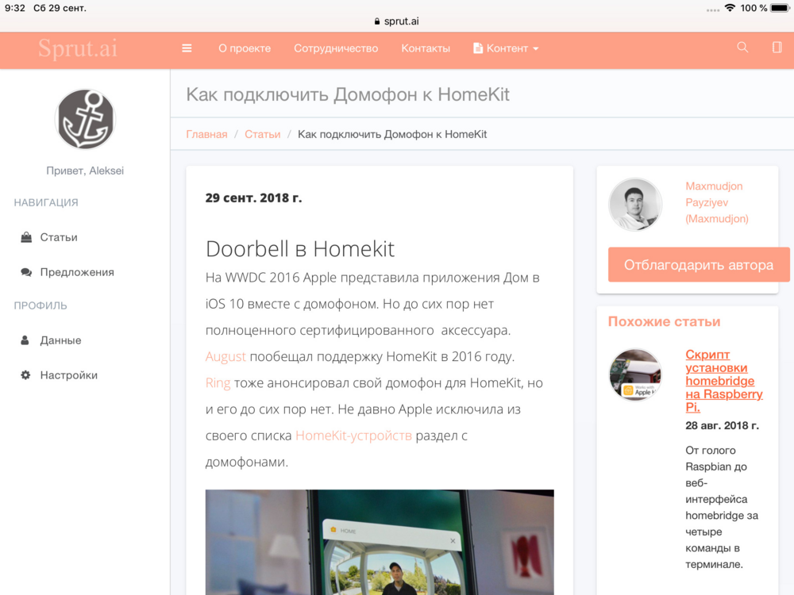Click the Sprut.ai logo

78,48
